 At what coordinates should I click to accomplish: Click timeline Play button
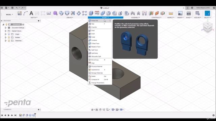[x=9, y=115]
